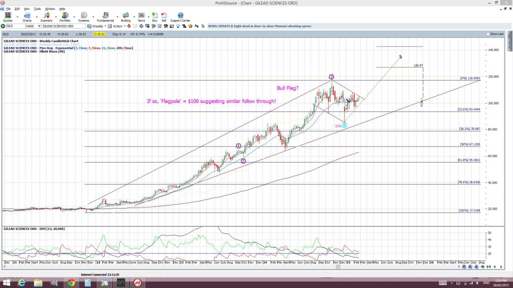Click the Weekly CandleStick Chart label
513x288 pixels.
pyautogui.click(x=41, y=41)
